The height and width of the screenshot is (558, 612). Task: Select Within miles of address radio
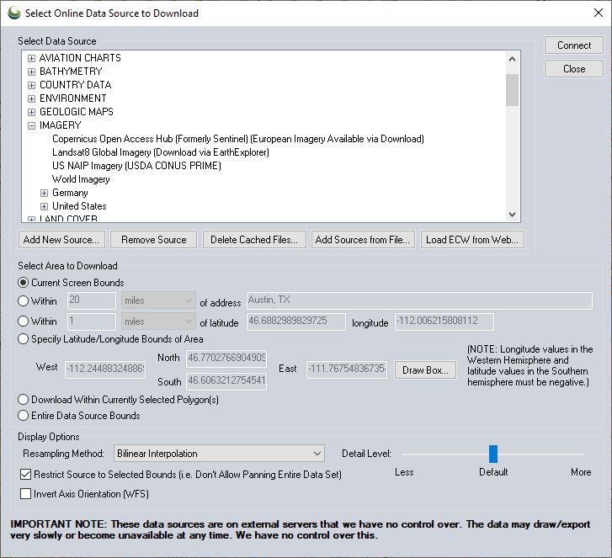[x=24, y=300]
